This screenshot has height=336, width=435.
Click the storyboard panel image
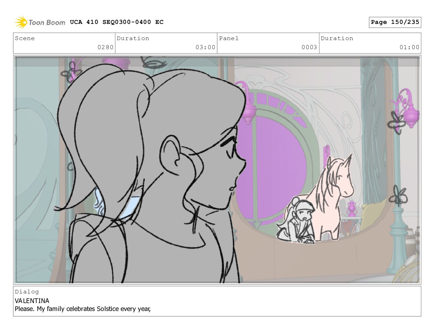point(217,170)
